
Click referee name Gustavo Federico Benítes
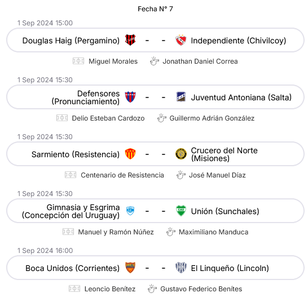coord(201,289)
